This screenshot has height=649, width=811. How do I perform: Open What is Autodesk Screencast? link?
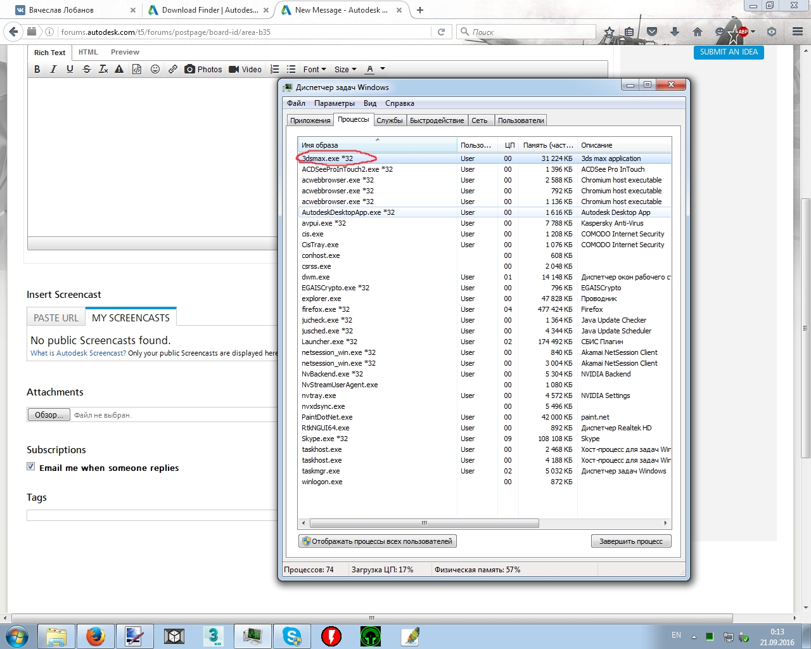tap(78, 353)
